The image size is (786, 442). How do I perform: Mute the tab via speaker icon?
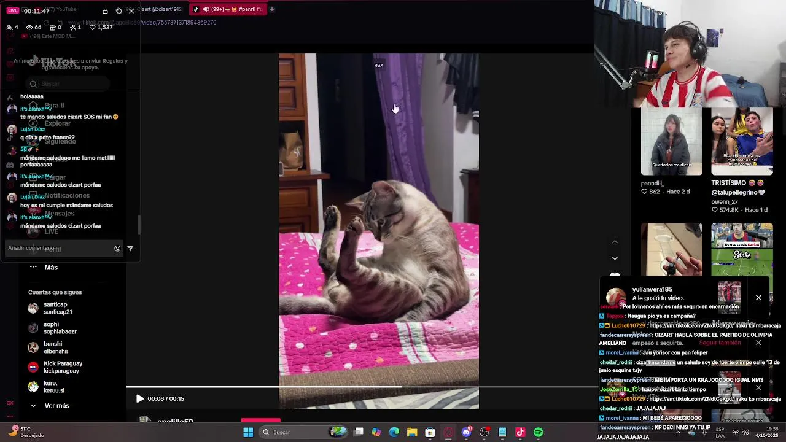206,9
